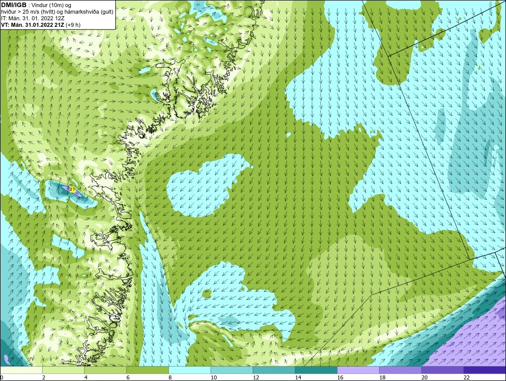
Task: Select the 14–16 m/s dark teal legend swatch
Action: pyautogui.click(x=316, y=370)
